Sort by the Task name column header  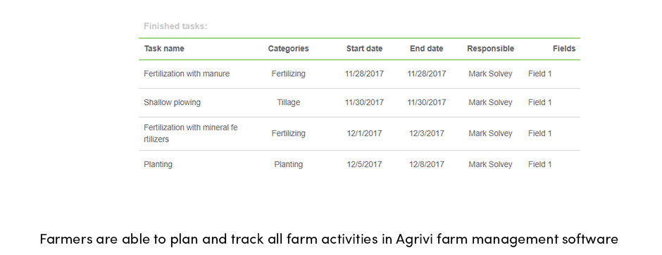pyautogui.click(x=164, y=49)
